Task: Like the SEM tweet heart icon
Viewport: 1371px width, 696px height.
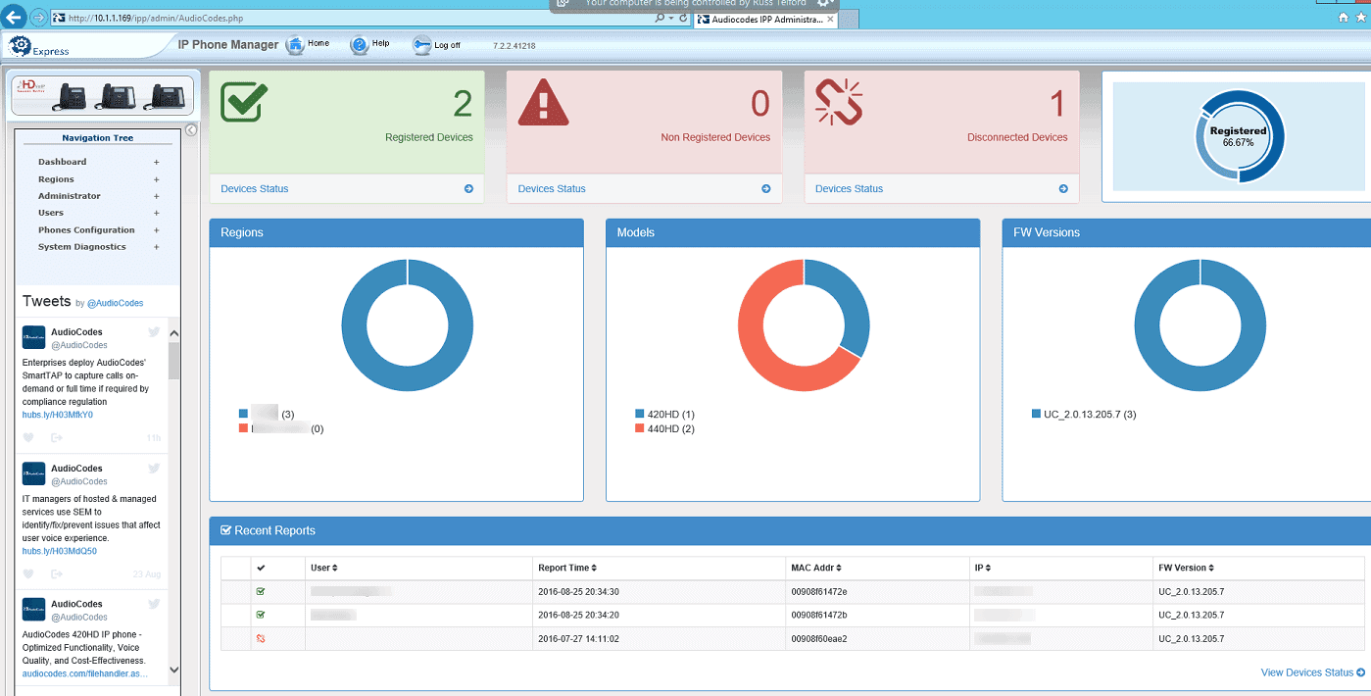Action: point(28,573)
